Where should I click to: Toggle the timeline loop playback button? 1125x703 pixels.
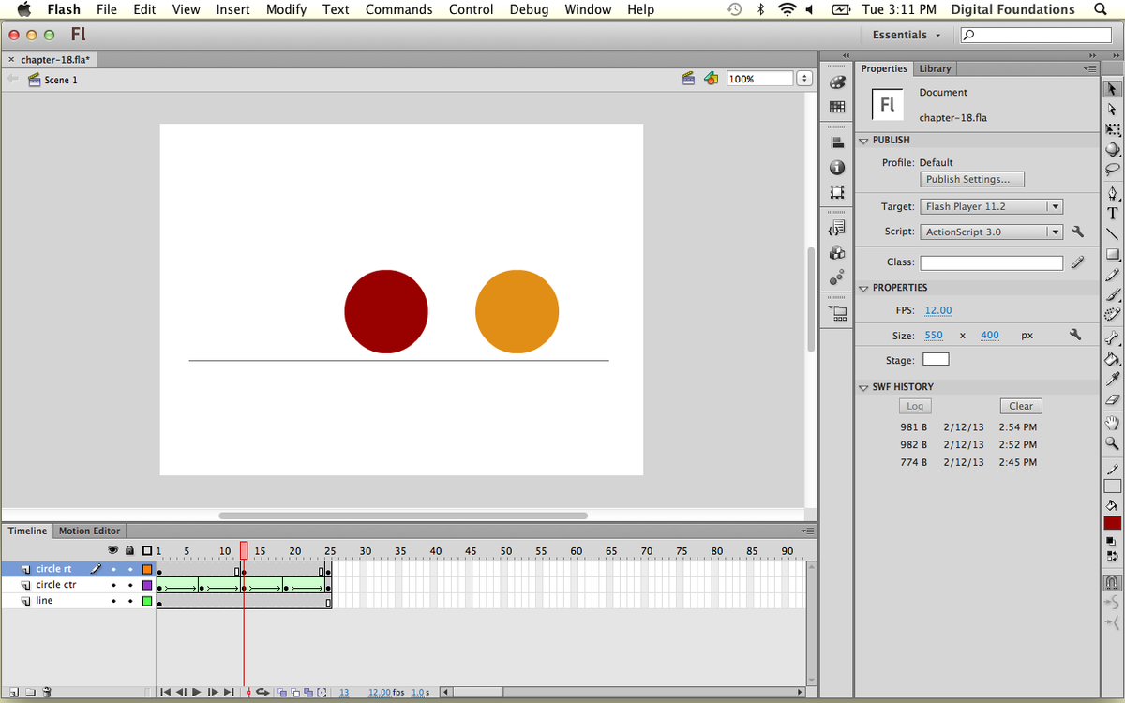[262, 693]
